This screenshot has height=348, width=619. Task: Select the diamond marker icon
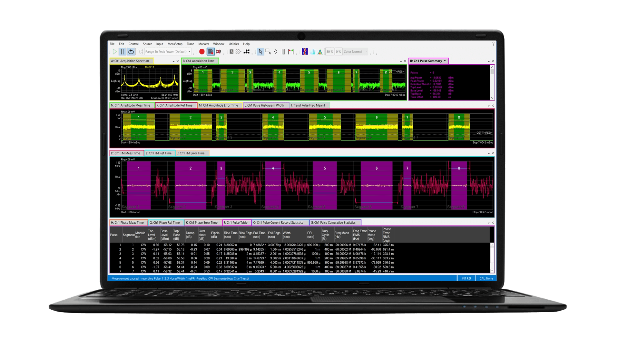tap(276, 52)
